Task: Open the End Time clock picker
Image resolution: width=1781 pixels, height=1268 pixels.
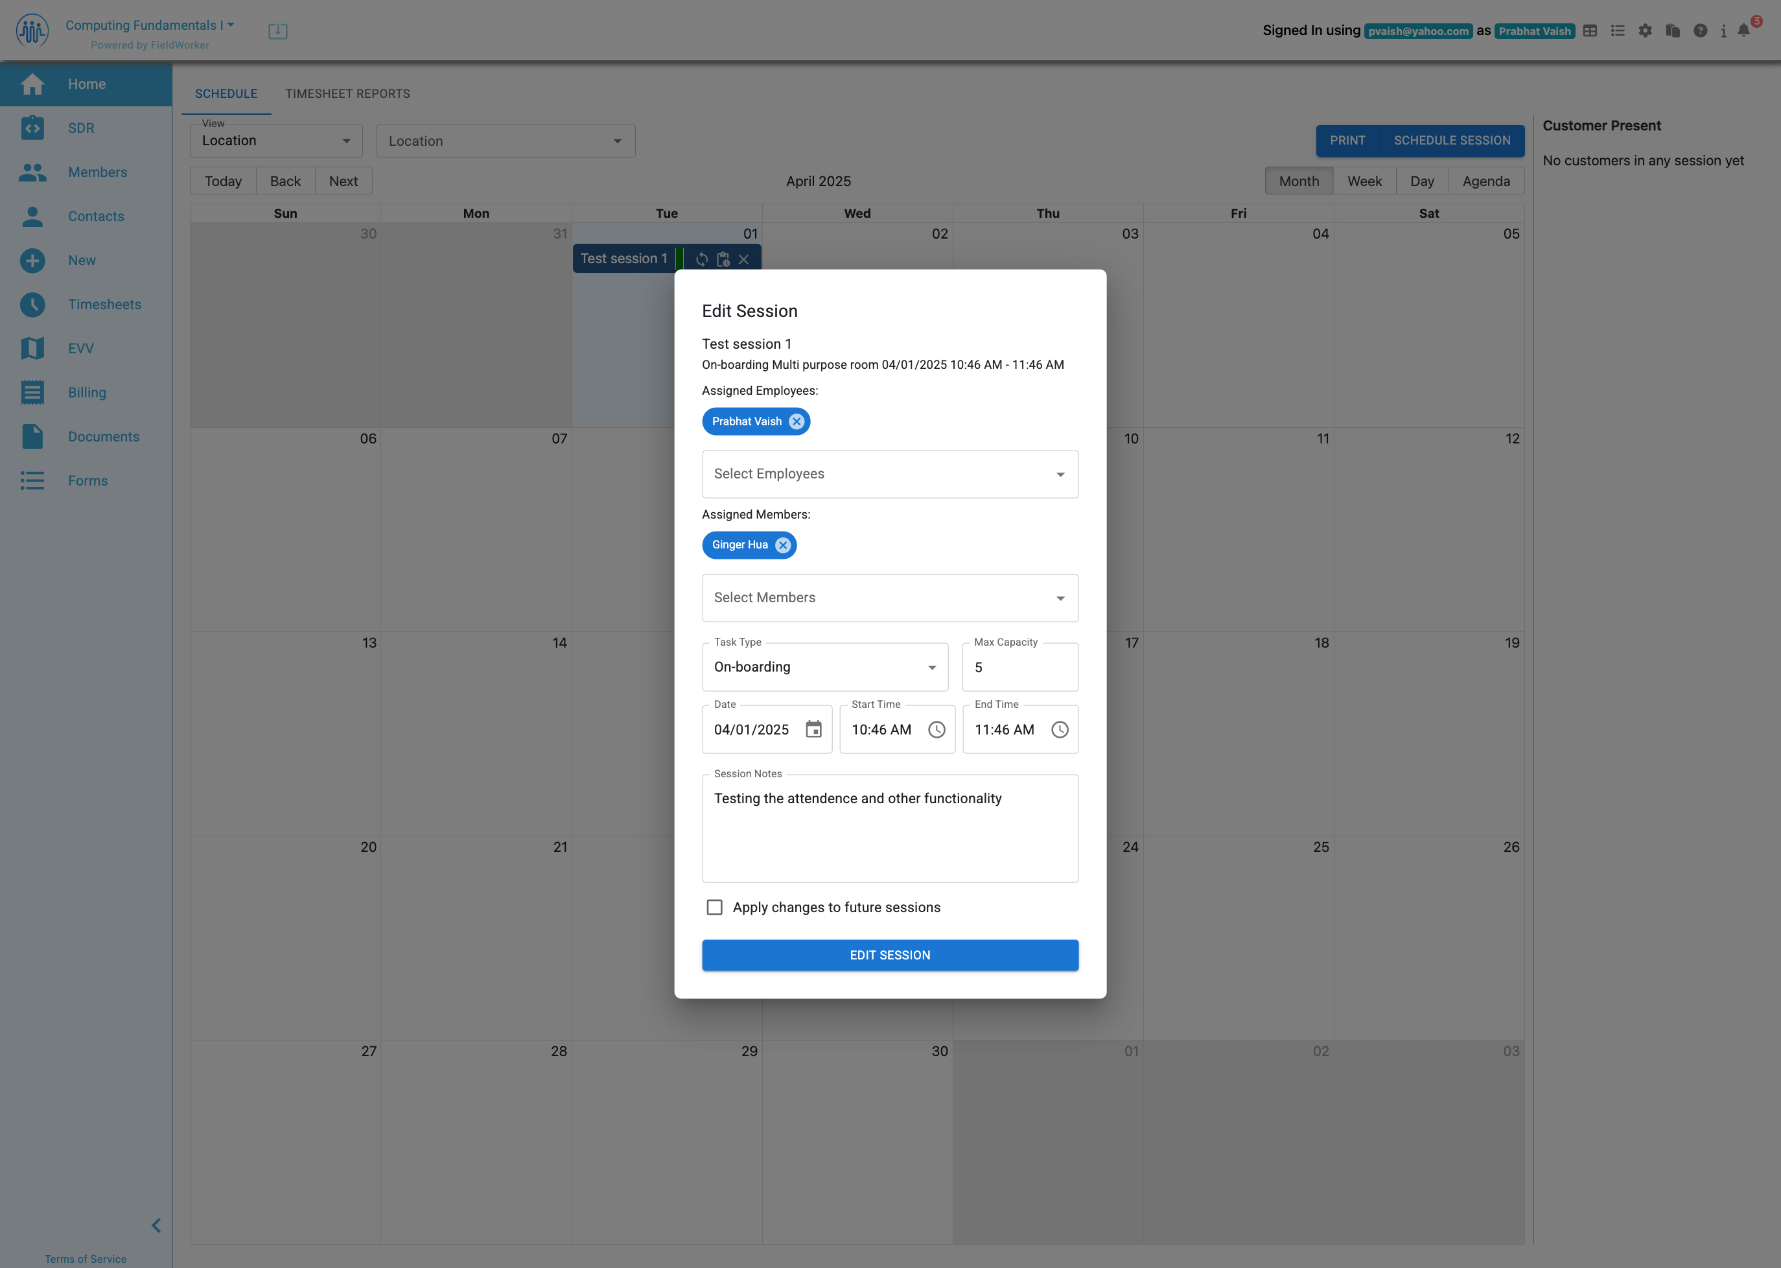Action: [x=1059, y=729]
